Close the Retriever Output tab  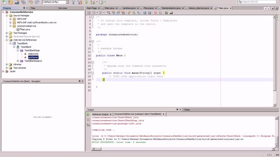pyautogui.click(x=111, y=114)
